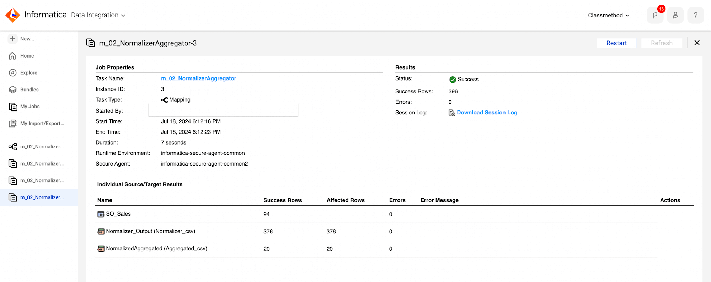Open My Jobs in sidebar
This screenshot has height=282, width=711.
[30, 107]
